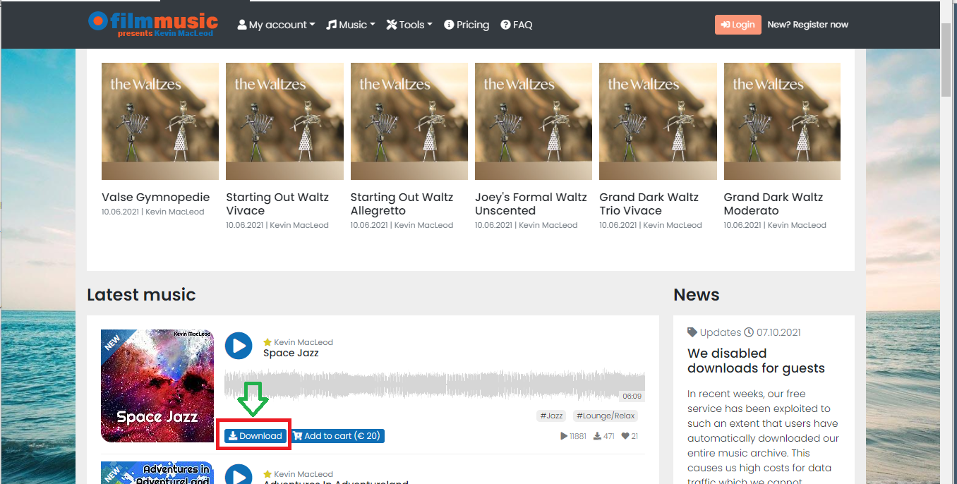Open Joey's Formal Waltz Unscented cover image
The image size is (957, 484).
[x=534, y=121]
